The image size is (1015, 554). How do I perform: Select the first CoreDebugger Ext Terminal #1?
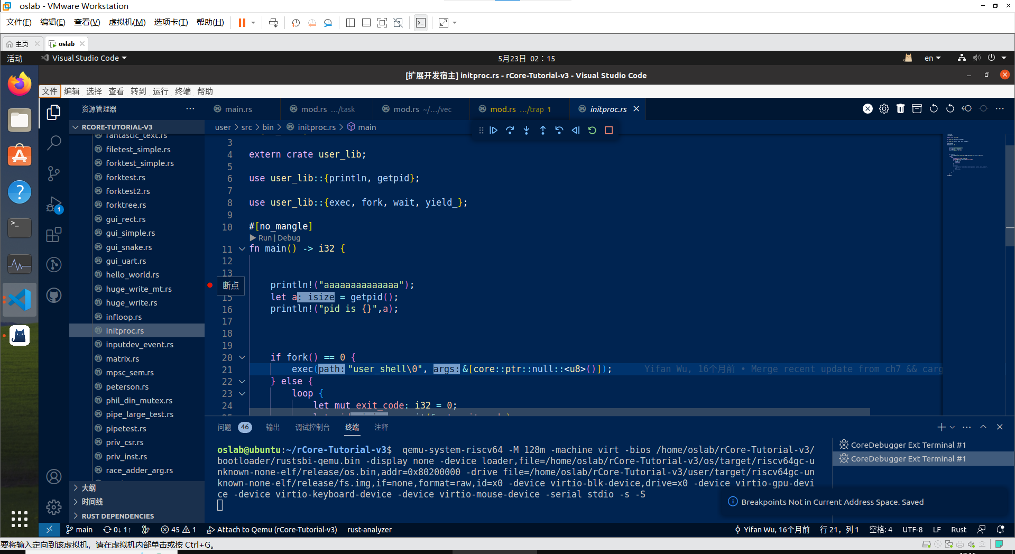click(908, 445)
